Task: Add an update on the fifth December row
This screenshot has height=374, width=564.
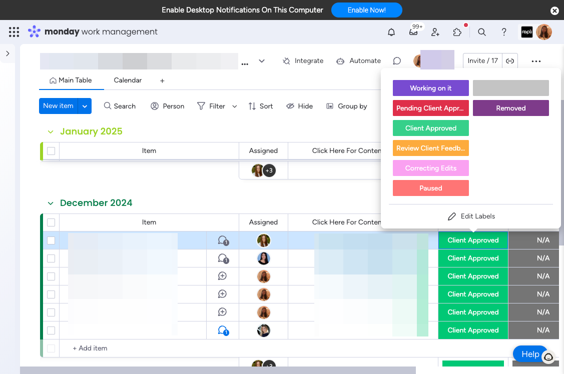Action: coord(222,312)
